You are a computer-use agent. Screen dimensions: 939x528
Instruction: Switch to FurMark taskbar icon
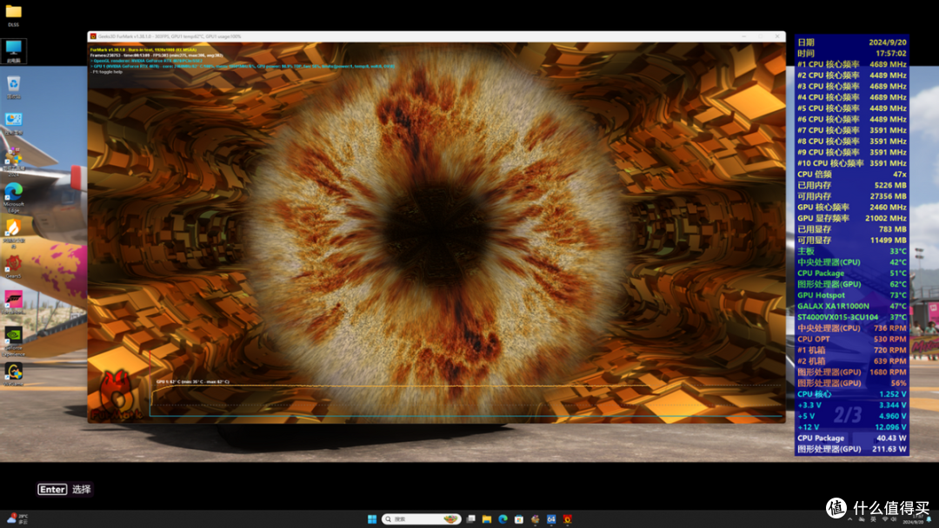[567, 519]
